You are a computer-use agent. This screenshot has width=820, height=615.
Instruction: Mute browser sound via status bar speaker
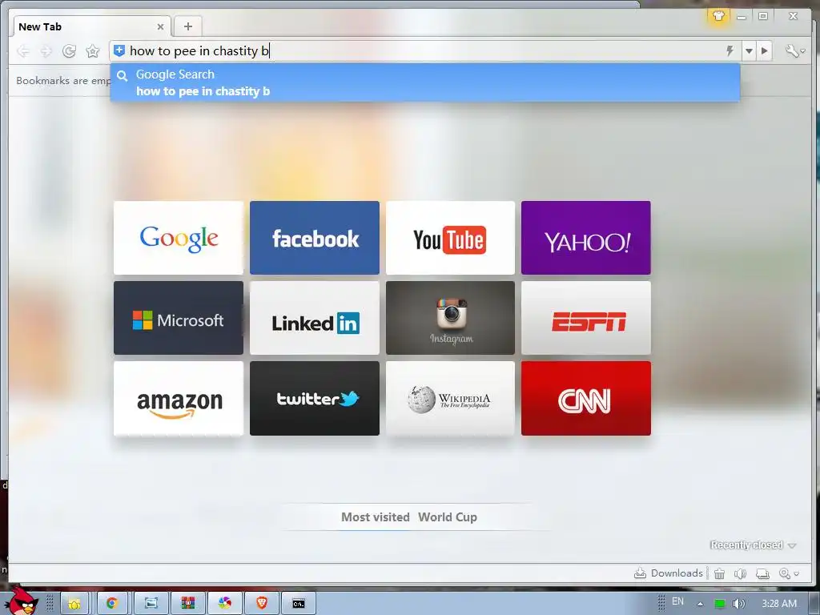pos(740,573)
